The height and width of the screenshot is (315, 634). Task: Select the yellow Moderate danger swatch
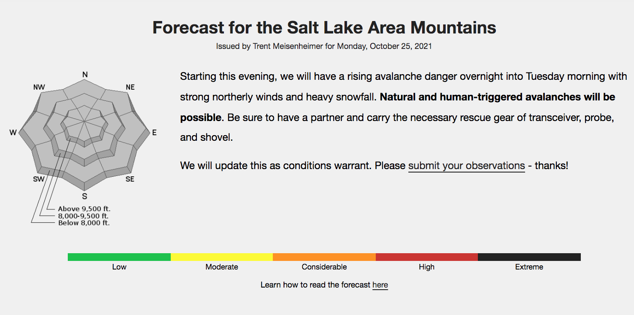pyautogui.click(x=222, y=257)
